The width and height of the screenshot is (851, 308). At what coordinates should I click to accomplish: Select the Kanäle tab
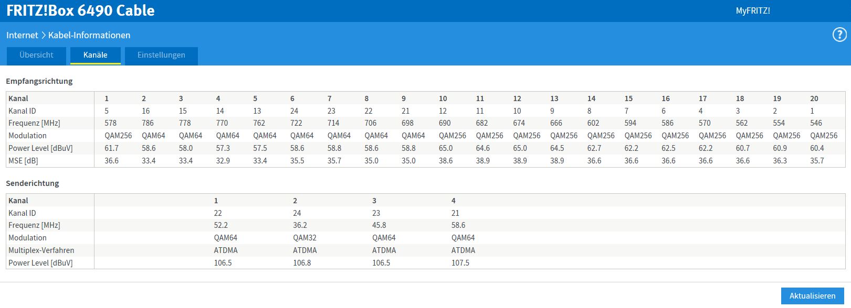[96, 55]
